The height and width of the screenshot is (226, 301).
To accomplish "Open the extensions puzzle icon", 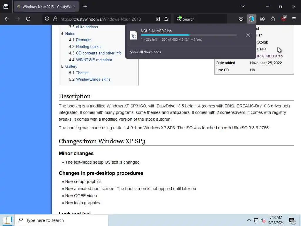I will (x=273, y=19).
